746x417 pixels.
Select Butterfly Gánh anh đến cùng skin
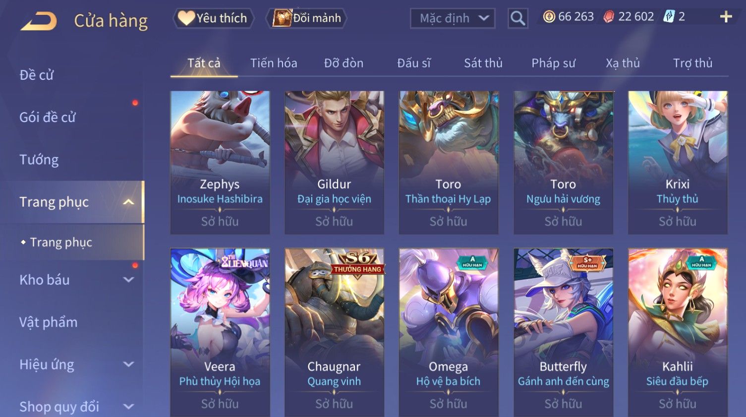[x=563, y=332]
